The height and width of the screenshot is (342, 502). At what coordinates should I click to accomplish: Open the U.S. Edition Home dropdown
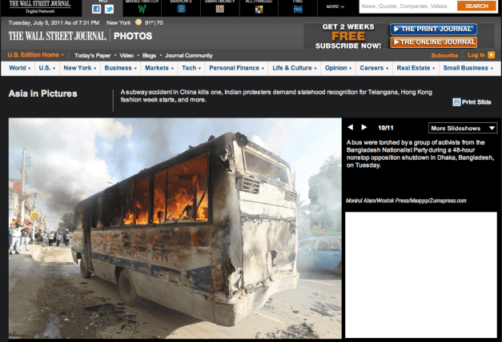[x=35, y=55]
